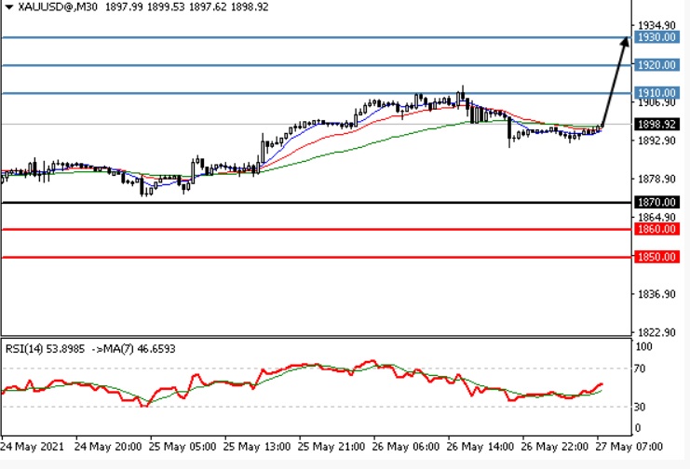Click the 1822.90 price axis value
Screen dimensions: 690x469
tap(656, 332)
